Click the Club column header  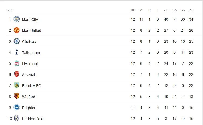(x=10, y=10)
